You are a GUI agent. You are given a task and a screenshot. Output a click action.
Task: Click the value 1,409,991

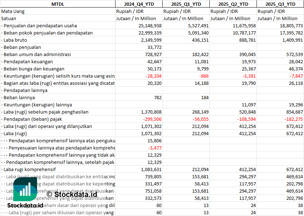[x=292, y=40]
